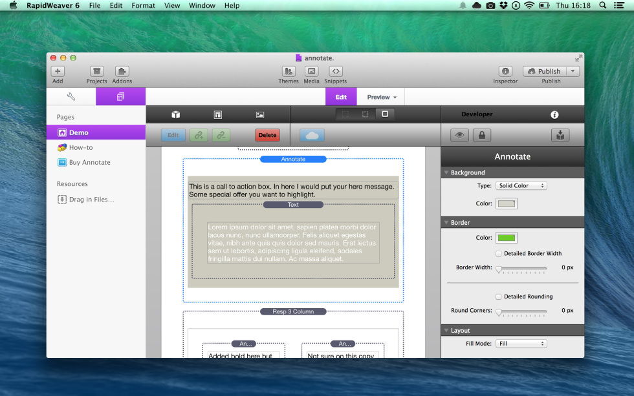634x396 pixels.
Task: Switch to the Edit tab
Action: (341, 97)
